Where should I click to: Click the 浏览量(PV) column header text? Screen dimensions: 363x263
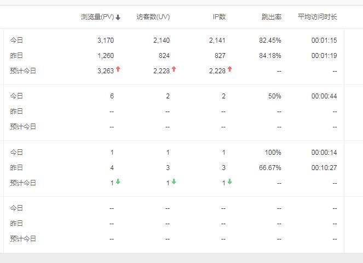[97, 17]
